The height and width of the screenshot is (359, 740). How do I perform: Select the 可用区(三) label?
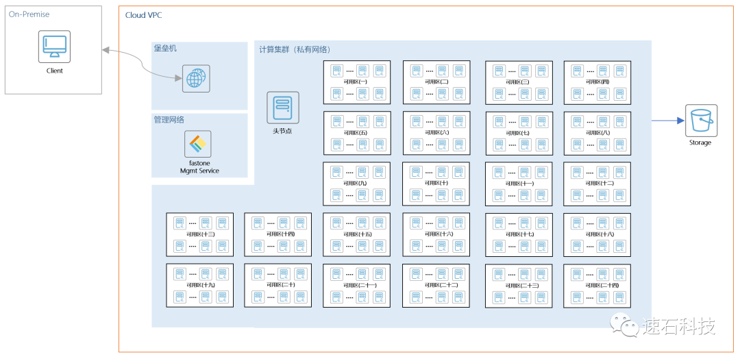coord(518,82)
